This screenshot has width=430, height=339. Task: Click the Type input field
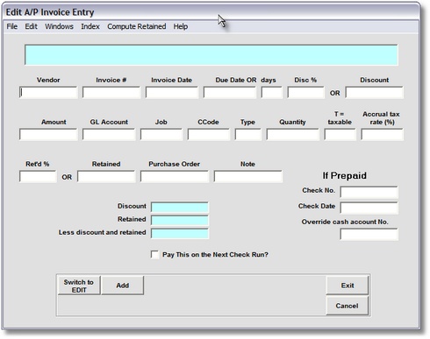[x=248, y=135]
